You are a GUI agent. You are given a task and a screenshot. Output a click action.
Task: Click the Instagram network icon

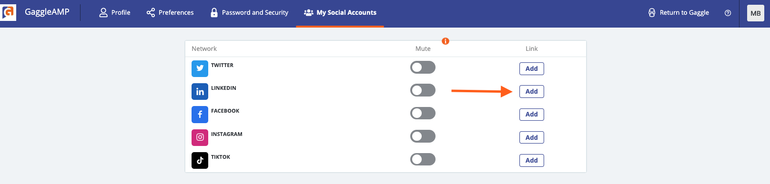point(200,137)
